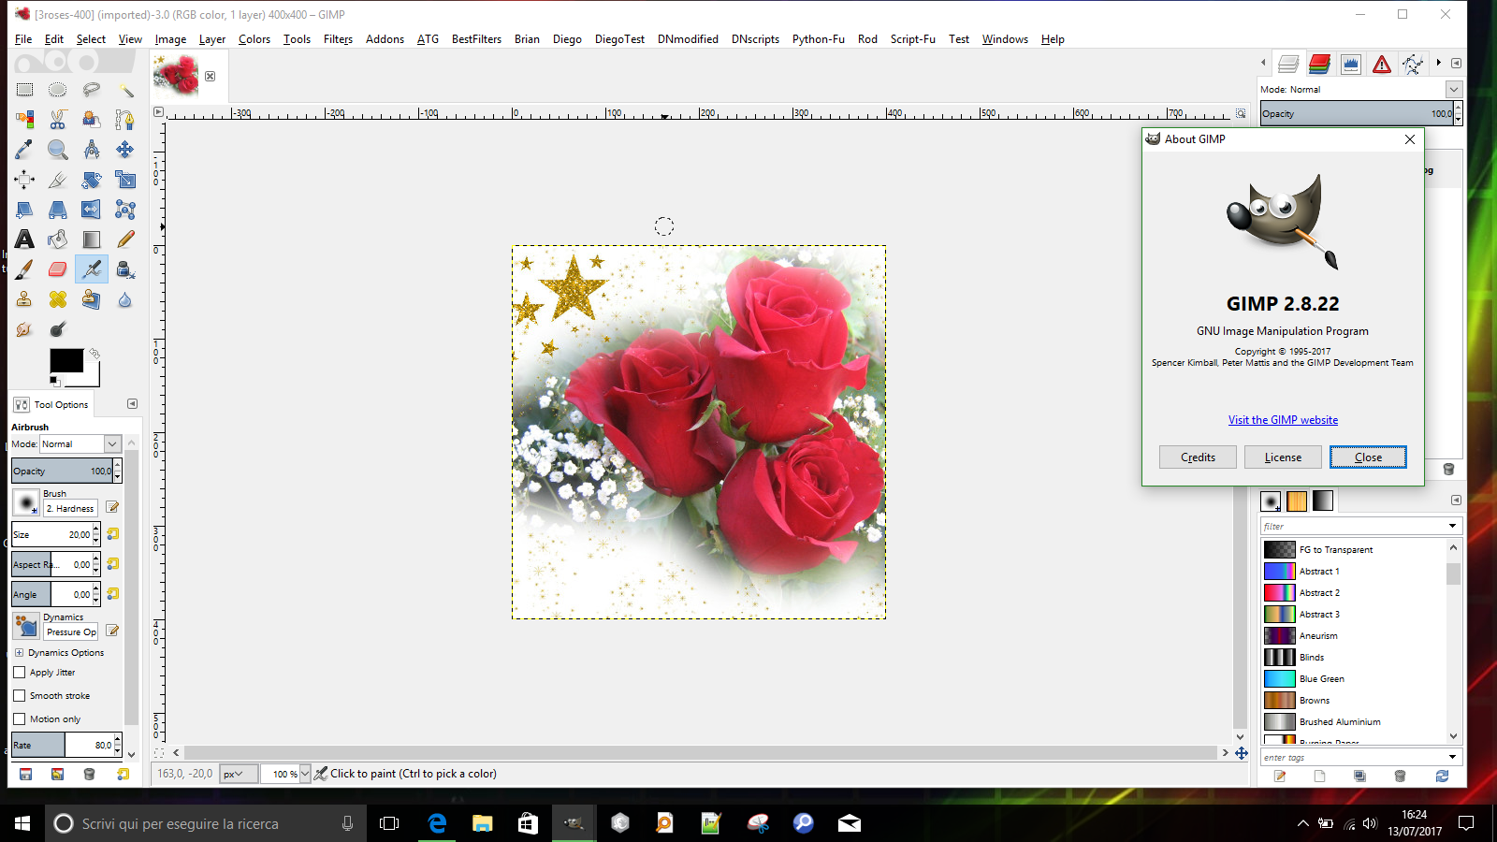This screenshot has width=1497, height=842.
Task: Open File Explorer from the taskbar
Action: point(483,823)
